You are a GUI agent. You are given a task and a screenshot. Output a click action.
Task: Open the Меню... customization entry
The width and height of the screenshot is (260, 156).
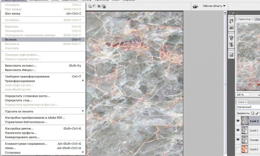tap(43, 148)
